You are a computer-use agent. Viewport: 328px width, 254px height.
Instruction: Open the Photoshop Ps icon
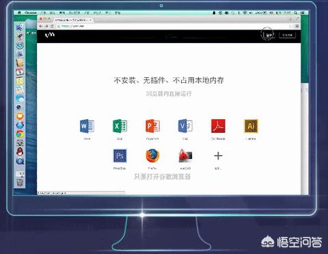(x=120, y=155)
